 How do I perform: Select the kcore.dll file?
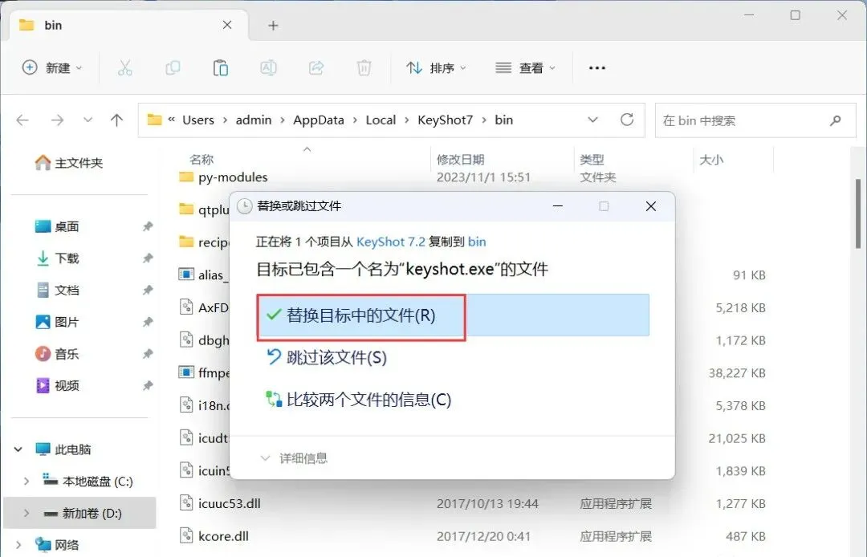tap(223, 536)
